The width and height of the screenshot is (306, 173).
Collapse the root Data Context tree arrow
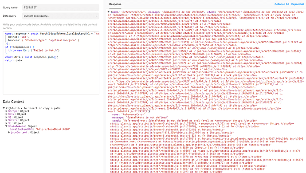tap(4, 108)
